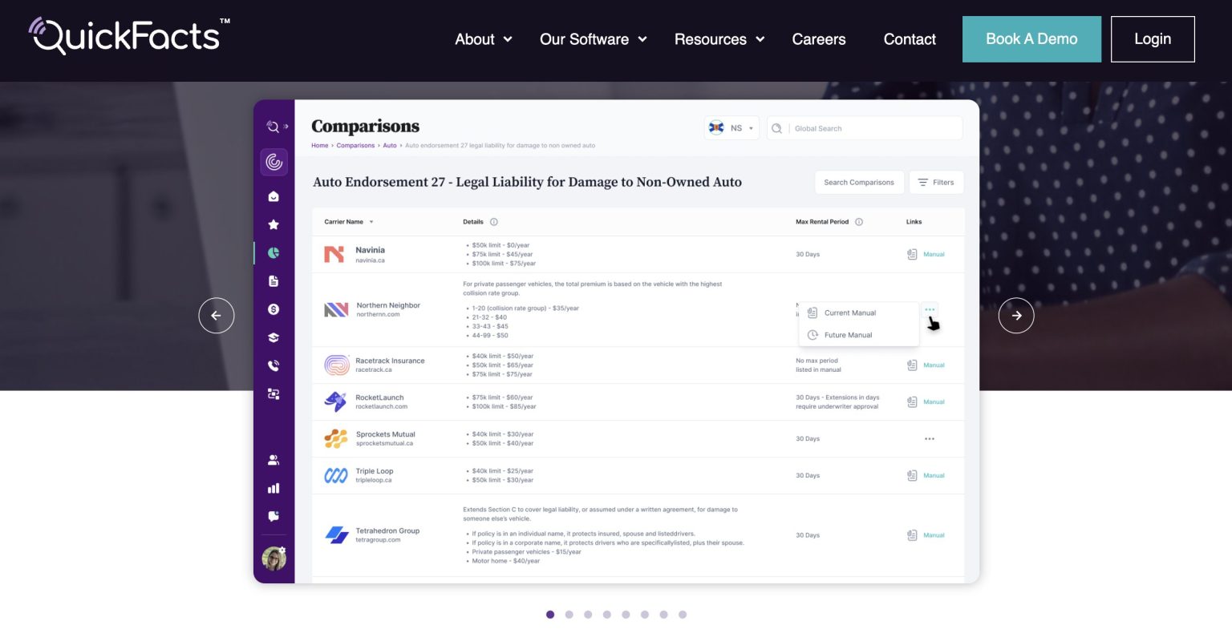The image size is (1232, 633).
Task: Open the Filters button
Action: coord(936,183)
